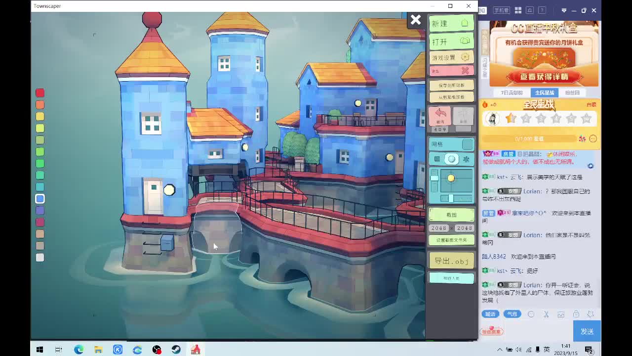Click the greyed redo arrow button
Image resolution: width=632 pixels, height=356 pixels.
[463, 116]
